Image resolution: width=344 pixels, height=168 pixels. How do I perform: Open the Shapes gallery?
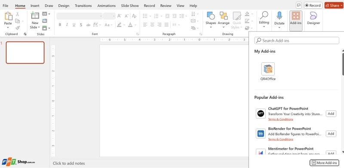click(x=211, y=16)
